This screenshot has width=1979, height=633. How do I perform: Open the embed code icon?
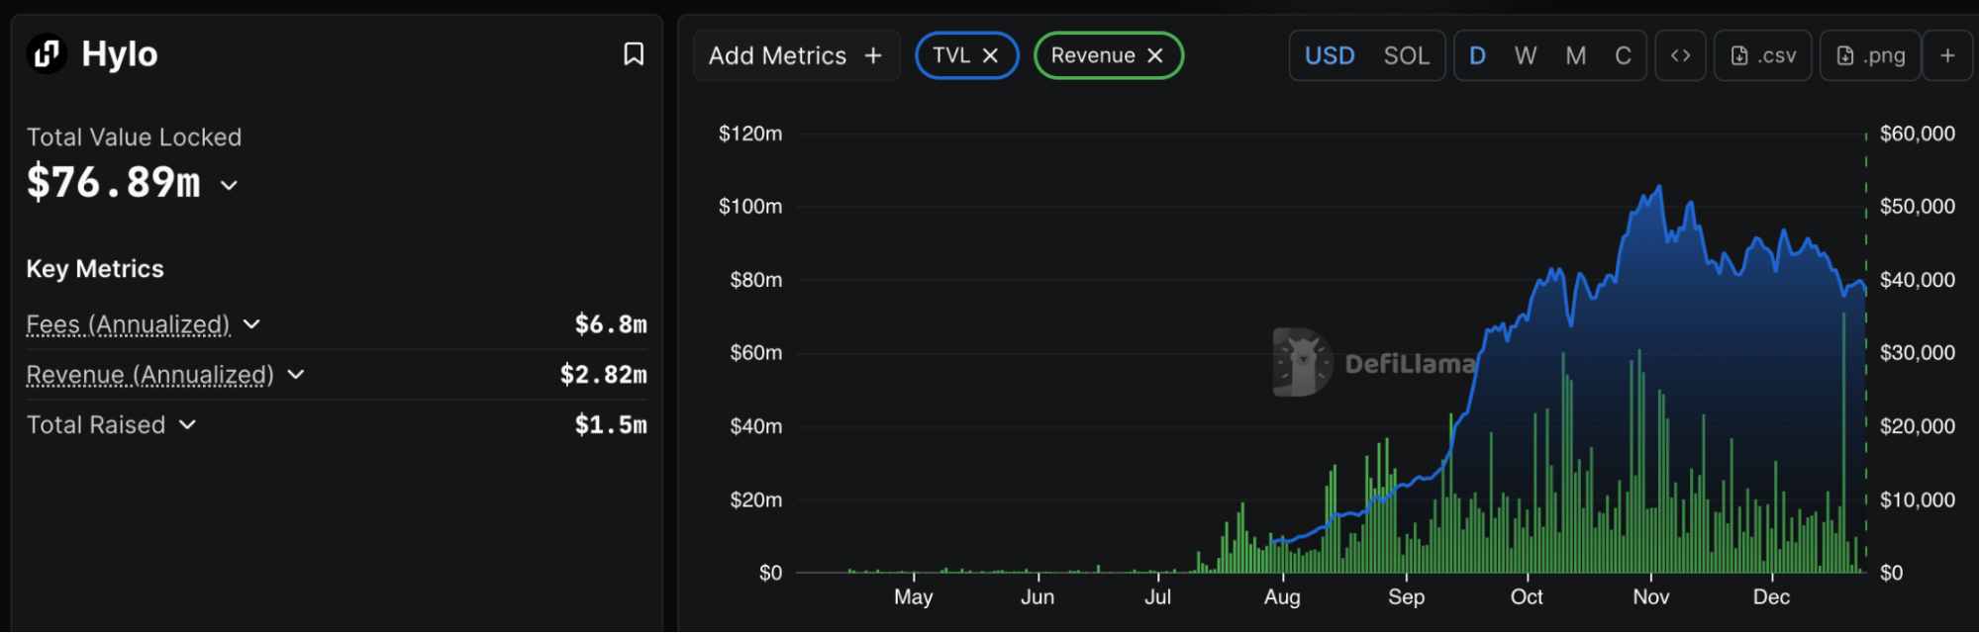pyautogui.click(x=1680, y=56)
